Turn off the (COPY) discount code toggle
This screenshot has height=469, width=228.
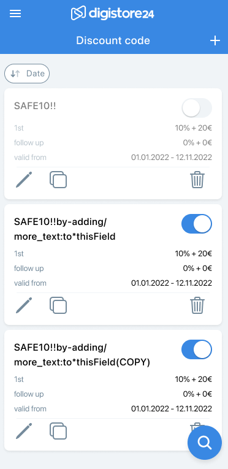tap(197, 349)
